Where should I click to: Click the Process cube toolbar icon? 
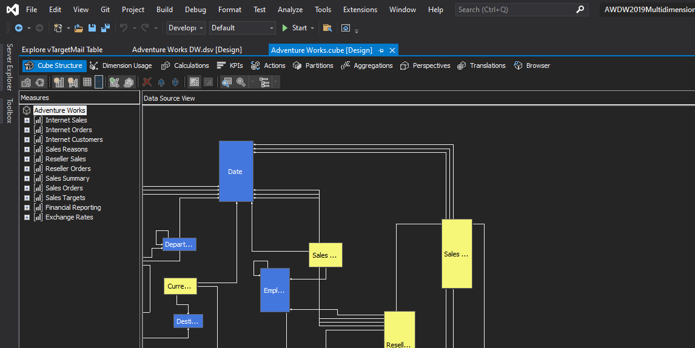pos(26,82)
